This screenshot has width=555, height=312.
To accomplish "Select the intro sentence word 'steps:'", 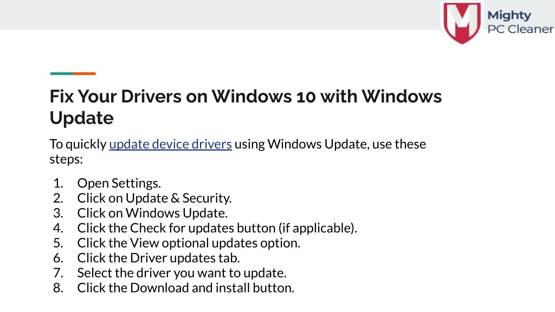I will (x=66, y=159).
